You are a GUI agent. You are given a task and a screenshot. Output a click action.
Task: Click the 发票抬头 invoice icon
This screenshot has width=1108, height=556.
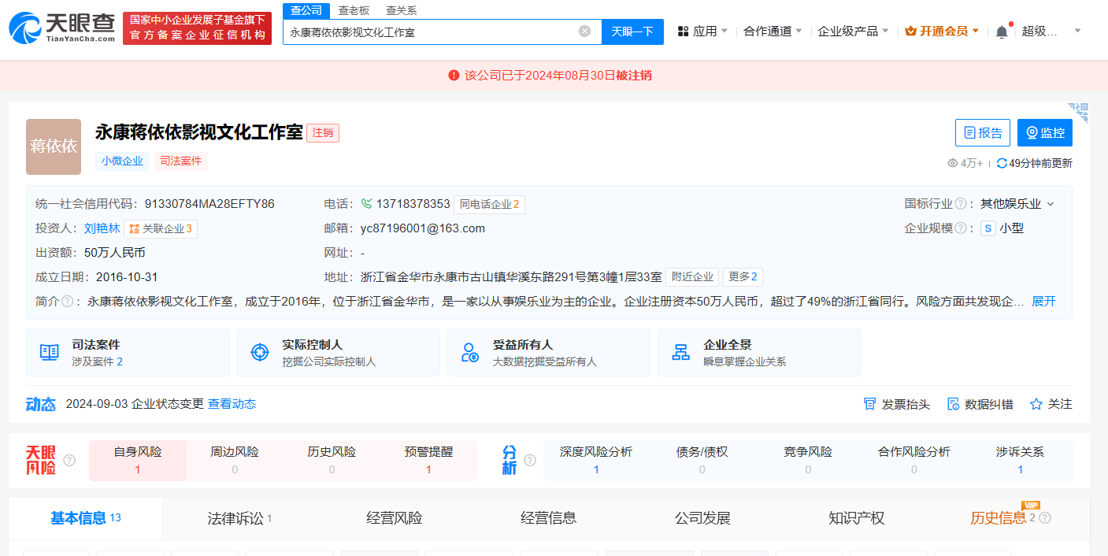[x=869, y=403]
